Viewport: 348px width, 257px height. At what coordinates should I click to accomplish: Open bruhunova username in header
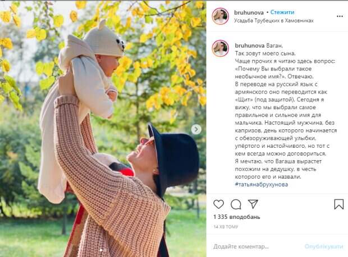tap(249, 13)
